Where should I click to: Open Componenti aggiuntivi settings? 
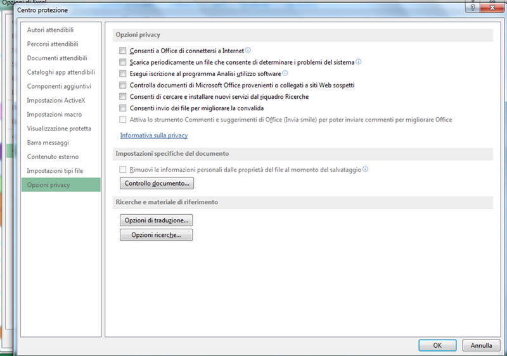(x=61, y=86)
